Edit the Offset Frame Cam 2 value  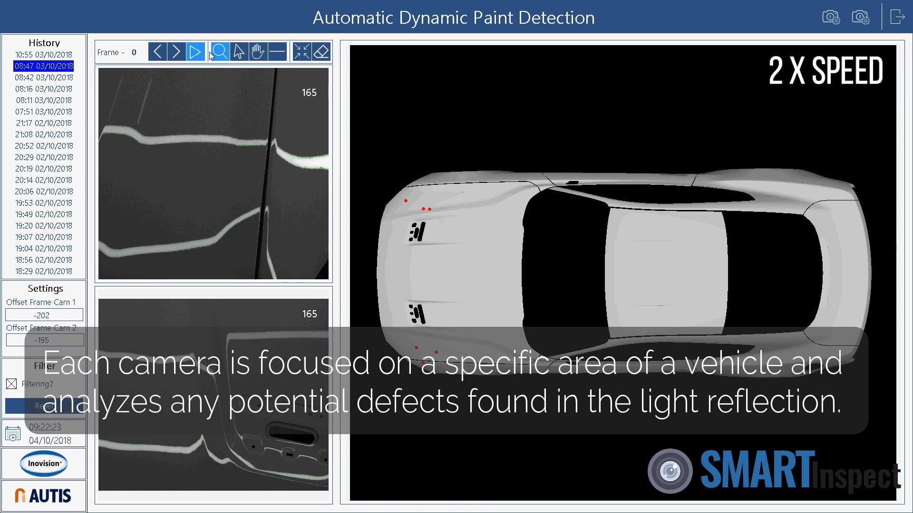tap(44, 340)
